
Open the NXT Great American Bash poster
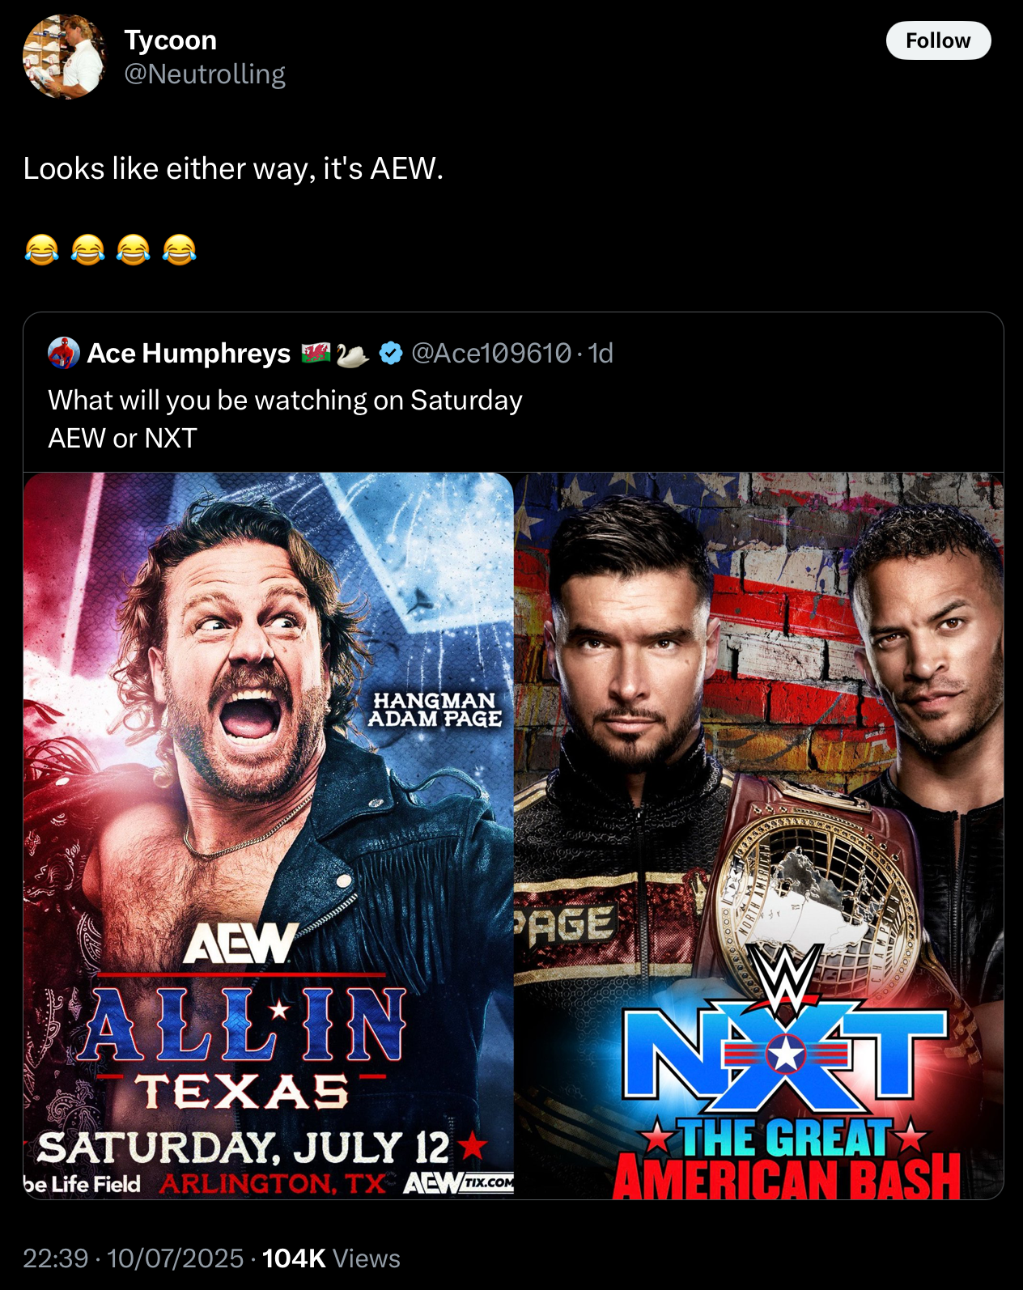[x=759, y=834]
